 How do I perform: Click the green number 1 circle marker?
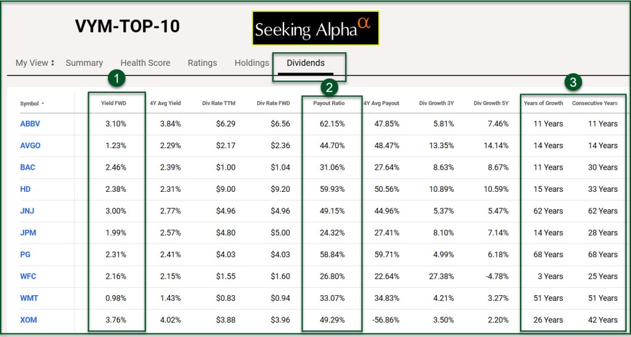(117, 78)
